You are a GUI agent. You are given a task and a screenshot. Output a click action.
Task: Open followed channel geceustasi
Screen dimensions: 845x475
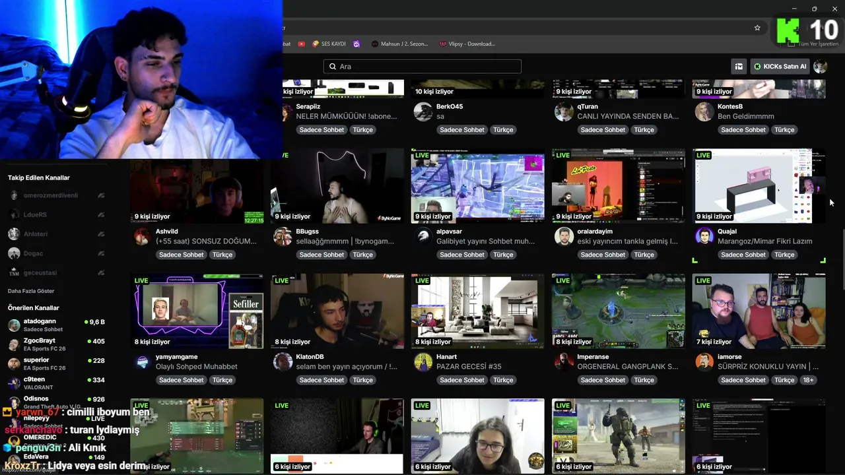pyautogui.click(x=56, y=272)
